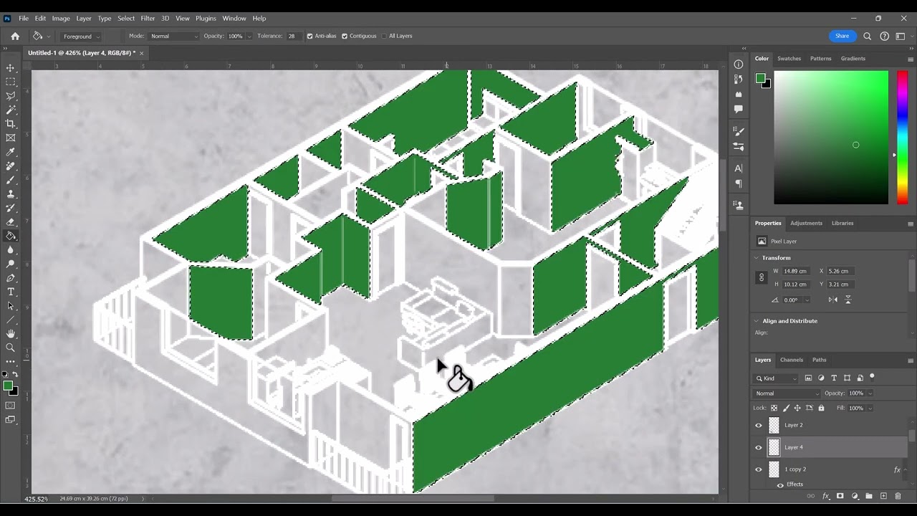Open the Paragraph panel icon

pyautogui.click(x=739, y=183)
